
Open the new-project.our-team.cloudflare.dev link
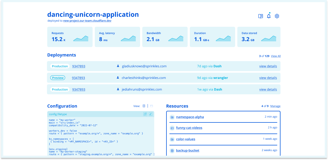87,21
